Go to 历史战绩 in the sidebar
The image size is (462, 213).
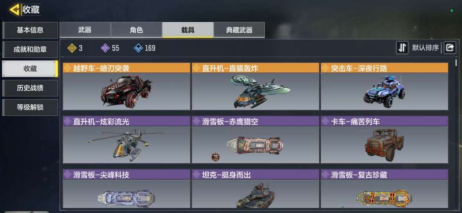point(30,88)
